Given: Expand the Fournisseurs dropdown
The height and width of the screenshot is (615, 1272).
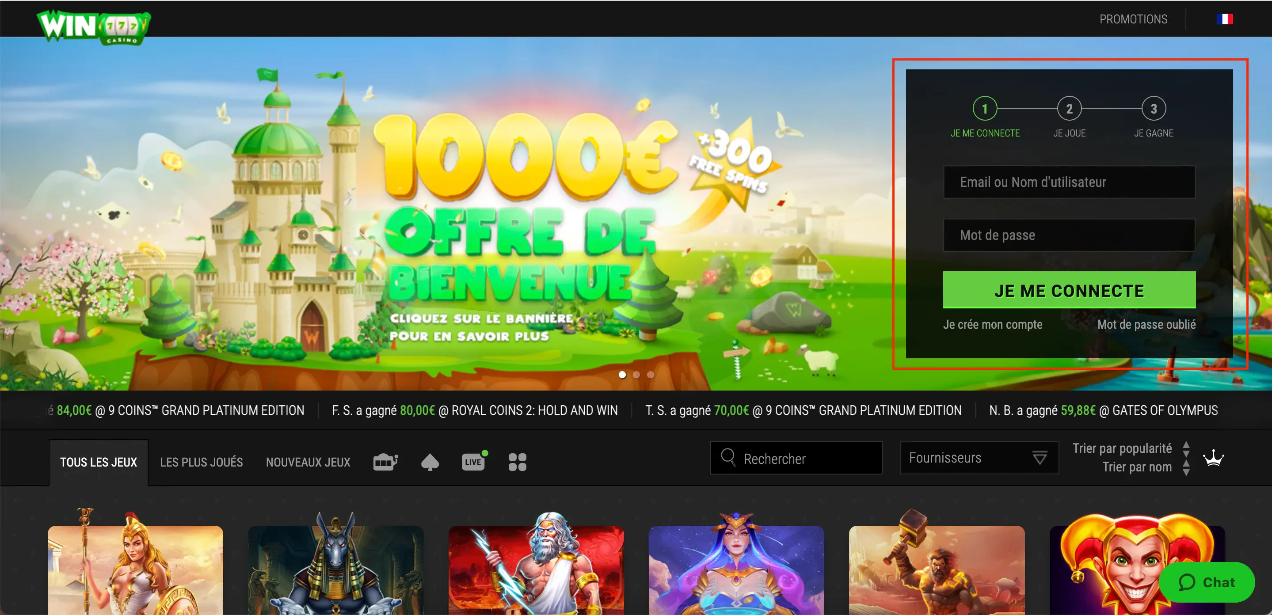Looking at the screenshot, I should point(979,458).
